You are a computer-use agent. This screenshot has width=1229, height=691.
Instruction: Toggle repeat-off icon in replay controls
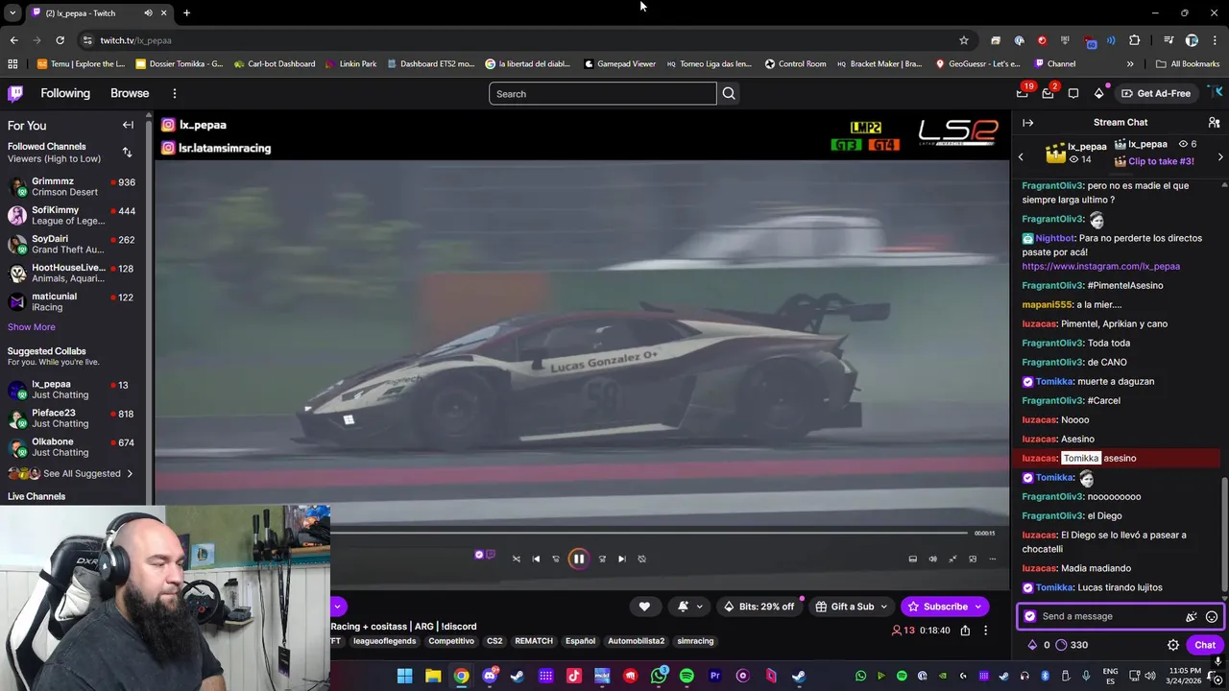(x=641, y=559)
